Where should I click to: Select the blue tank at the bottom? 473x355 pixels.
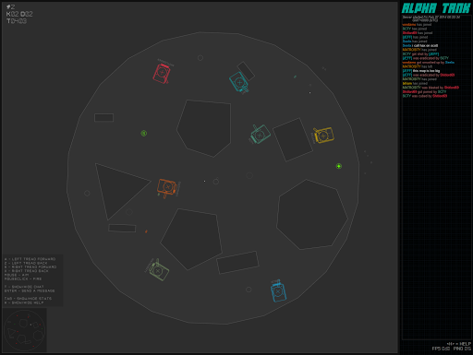(x=278, y=291)
